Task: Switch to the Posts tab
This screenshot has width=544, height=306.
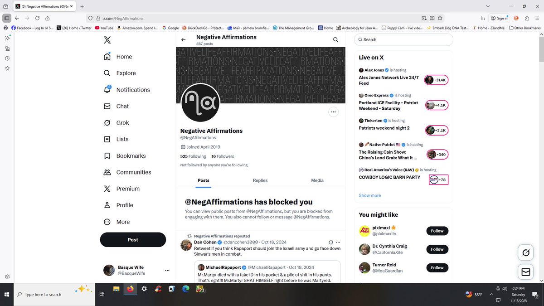Action: (204, 180)
